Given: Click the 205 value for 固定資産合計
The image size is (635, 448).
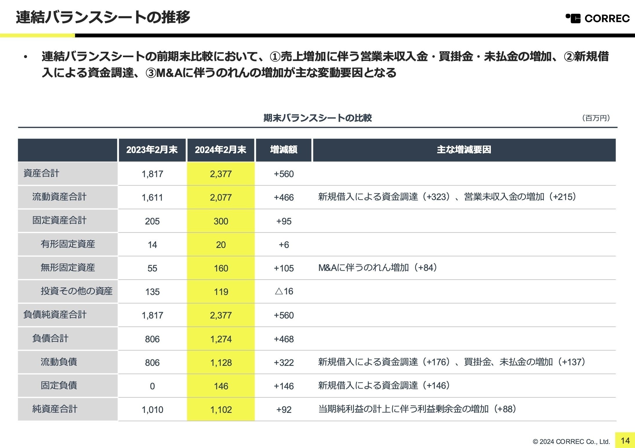Looking at the screenshot, I should (x=152, y=222).
